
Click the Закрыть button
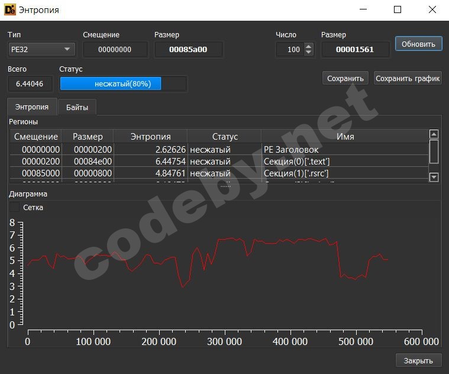point(418,360)
